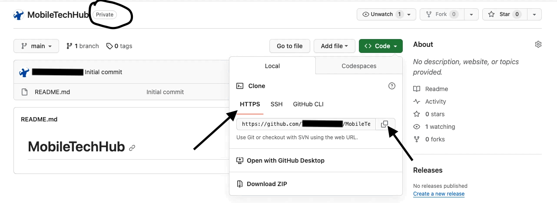The height and width of the screenshot is (203, 557).
Task: Switch to the Local tab
Action: [272, 66]
